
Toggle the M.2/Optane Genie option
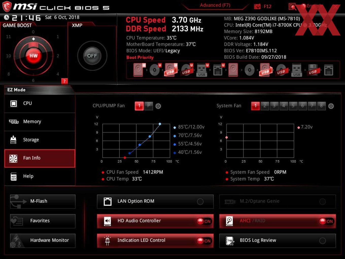pos(322,202)
